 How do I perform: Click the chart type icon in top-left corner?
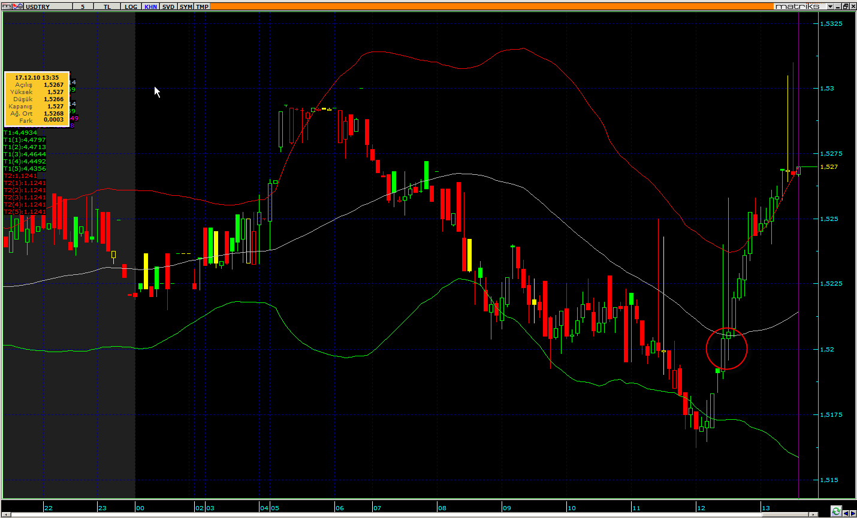pyautogui.click(x=6, y=6)
